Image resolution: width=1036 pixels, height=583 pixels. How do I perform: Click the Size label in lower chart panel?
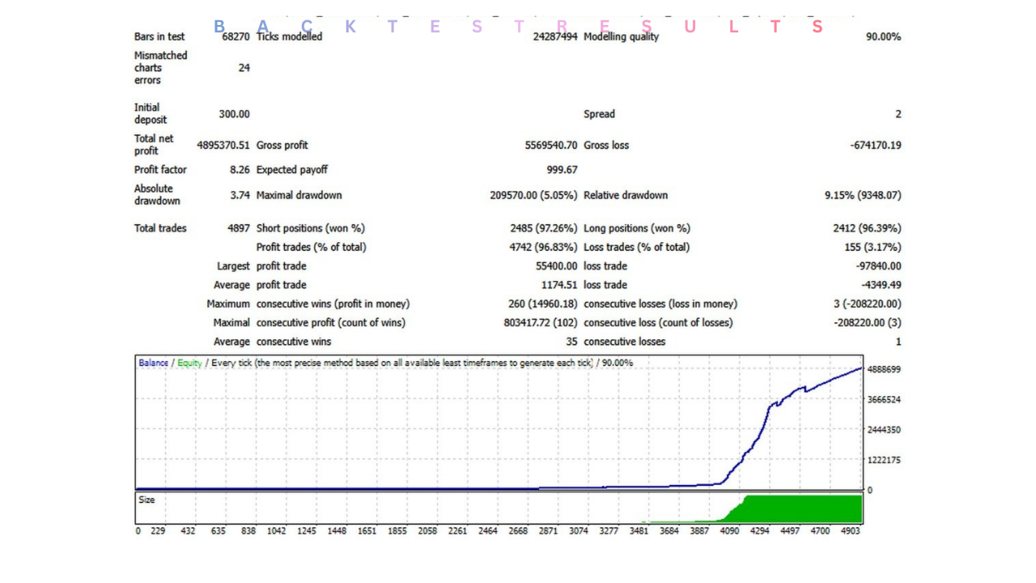click(146, 500)
